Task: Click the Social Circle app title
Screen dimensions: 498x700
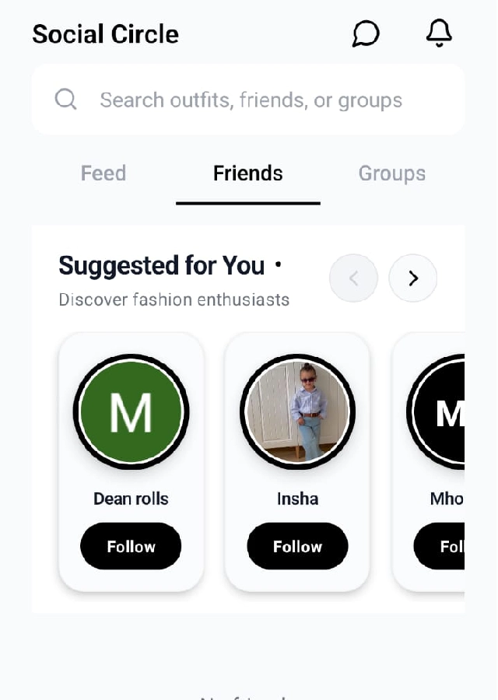Action: (105, 34)
